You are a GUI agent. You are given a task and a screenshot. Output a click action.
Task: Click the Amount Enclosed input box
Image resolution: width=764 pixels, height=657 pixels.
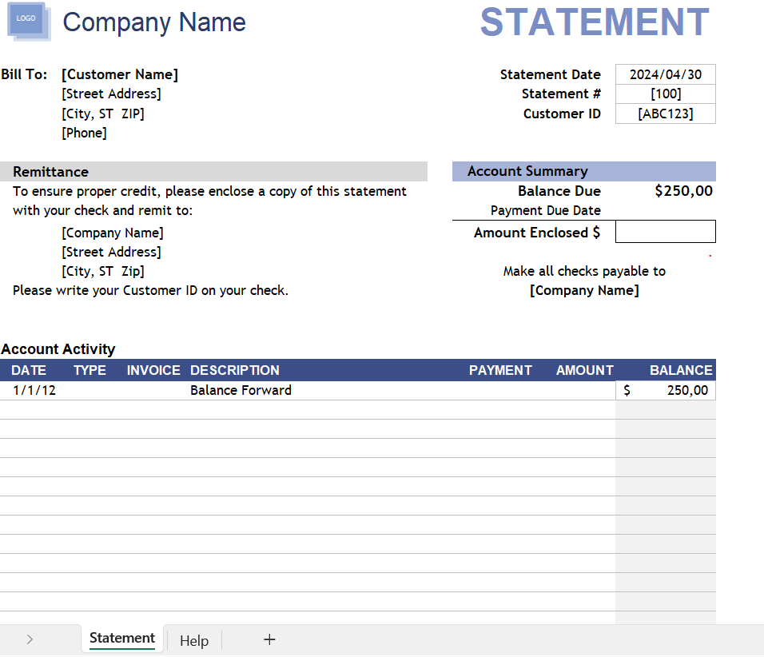tap(665, 233)
